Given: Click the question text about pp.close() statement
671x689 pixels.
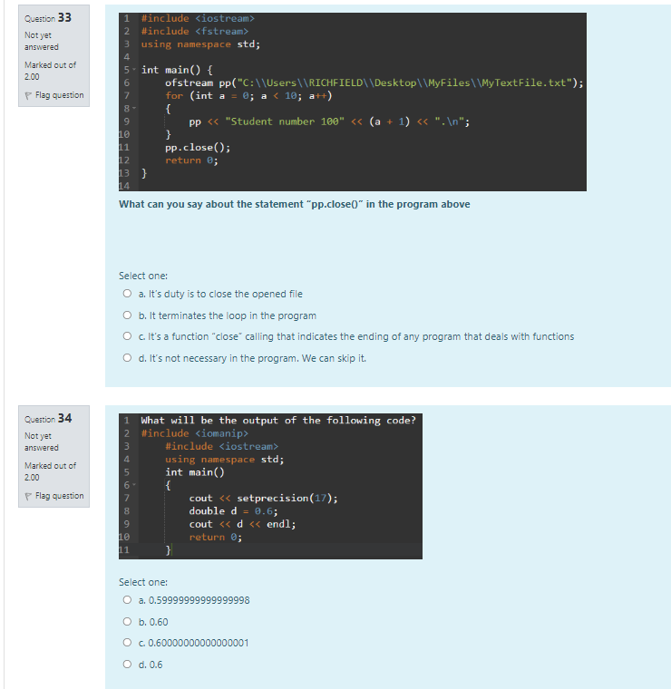Looking at the screenshot, I should pyautogui.click(x=295, y=204).
